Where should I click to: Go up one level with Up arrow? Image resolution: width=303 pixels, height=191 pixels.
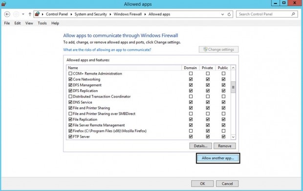(x=30, y=14)
